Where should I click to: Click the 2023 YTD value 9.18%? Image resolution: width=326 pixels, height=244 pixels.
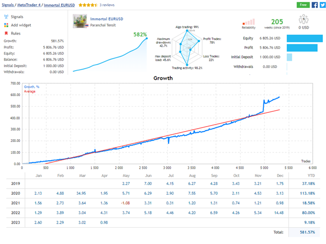tap(310, 223)
